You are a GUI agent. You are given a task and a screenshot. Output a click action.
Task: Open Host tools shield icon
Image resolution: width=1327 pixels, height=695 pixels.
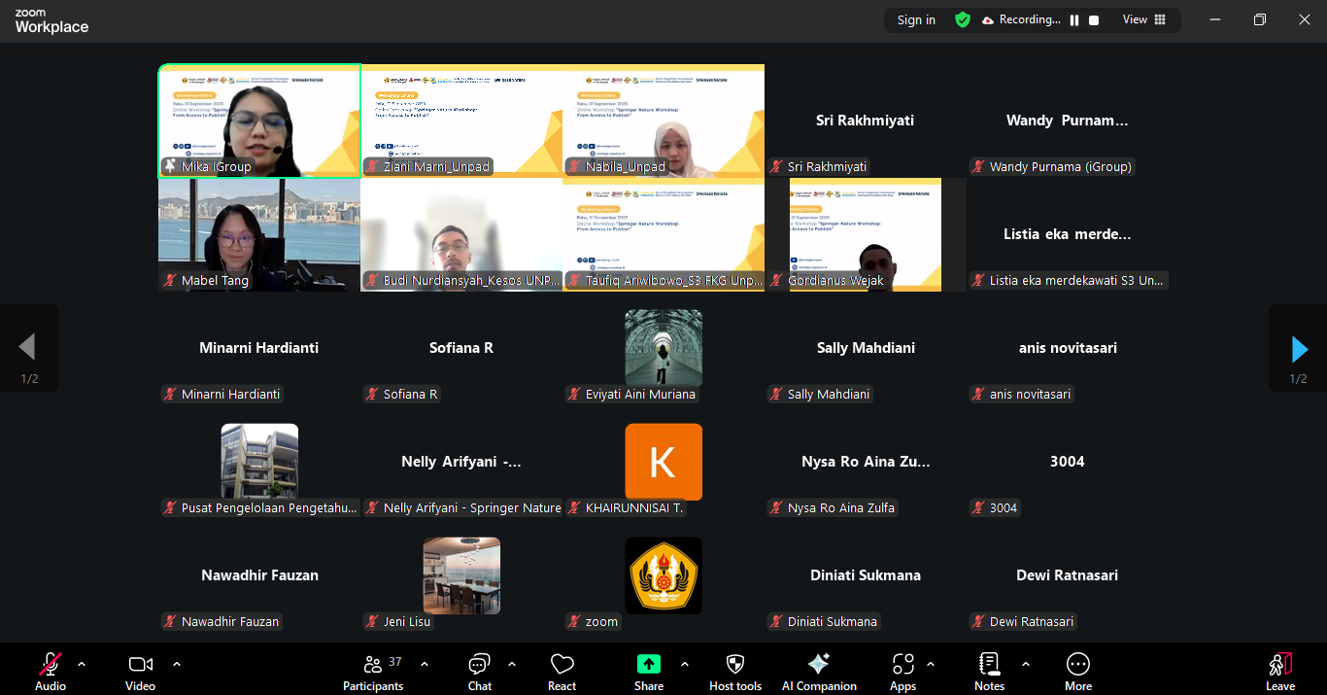coord(735,664)
